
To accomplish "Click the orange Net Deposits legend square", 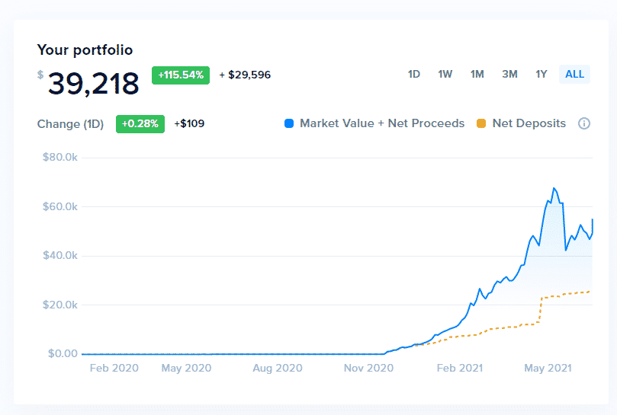I will pyautogui.click(x=481, y=123).
